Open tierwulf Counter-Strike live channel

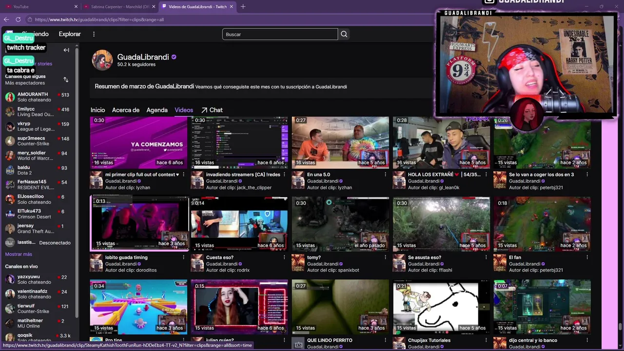click(x=38, y=309)
